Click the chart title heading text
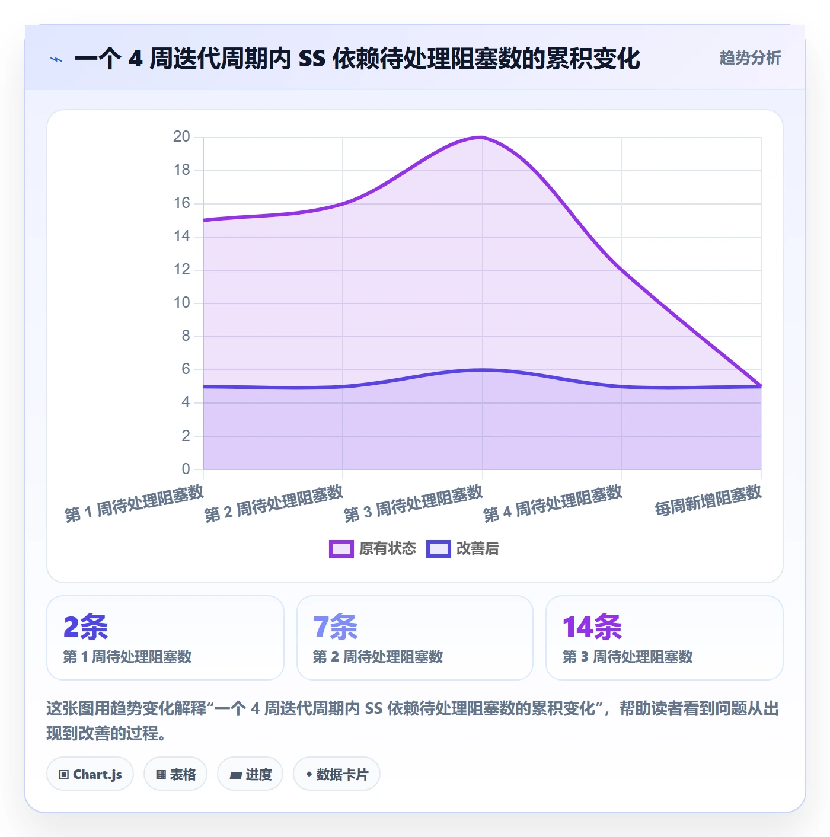This screenshot has width=830, height=837. tap(357, 59)
